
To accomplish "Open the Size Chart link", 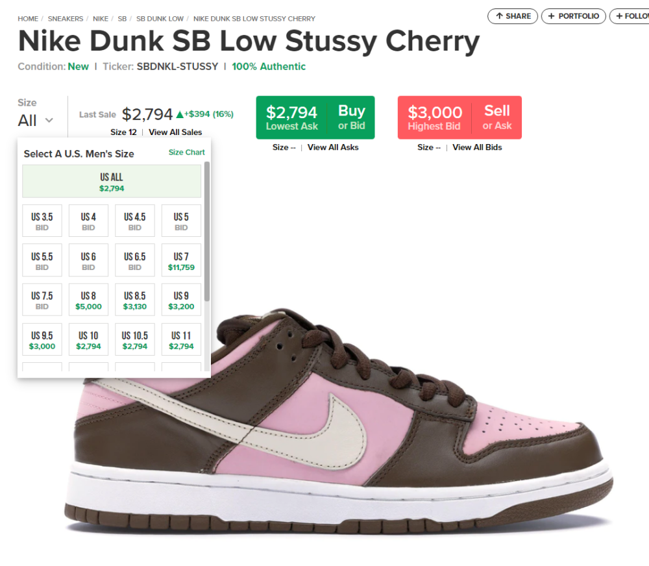I will click(x=186, y=153).
